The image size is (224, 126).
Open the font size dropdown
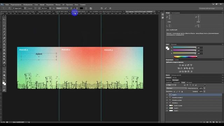click(x=50, y=8)
